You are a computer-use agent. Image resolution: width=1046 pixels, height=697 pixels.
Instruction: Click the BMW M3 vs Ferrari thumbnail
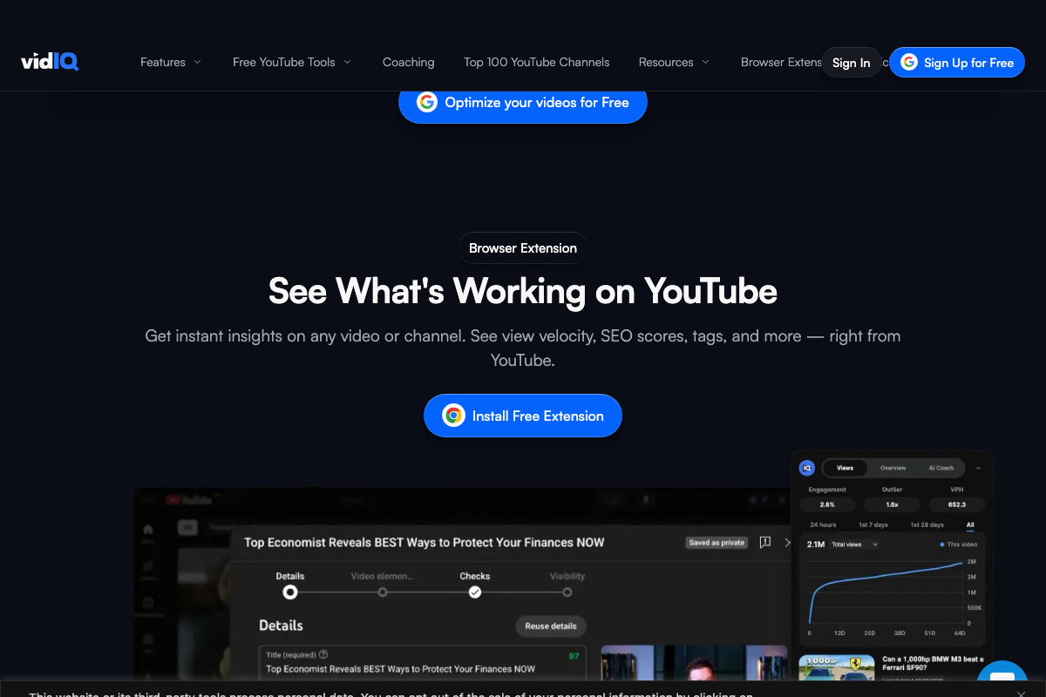click(x=837, y=668)
